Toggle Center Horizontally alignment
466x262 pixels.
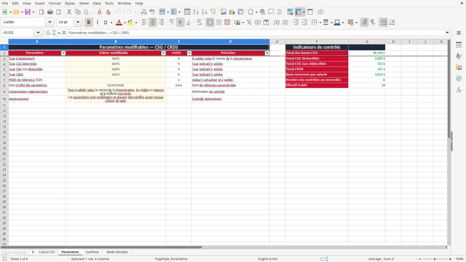click(153, 23)
